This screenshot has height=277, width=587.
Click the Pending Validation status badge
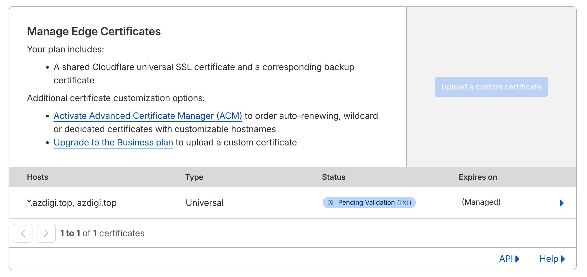(369, 202)
